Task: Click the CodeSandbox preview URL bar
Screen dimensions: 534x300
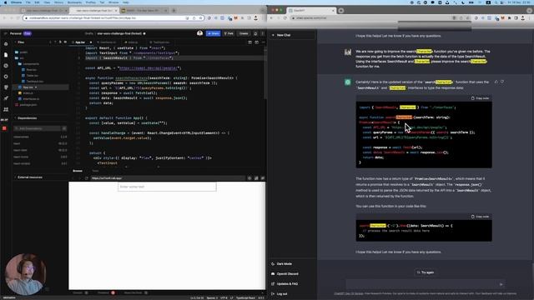Action: tap(167, 177)
